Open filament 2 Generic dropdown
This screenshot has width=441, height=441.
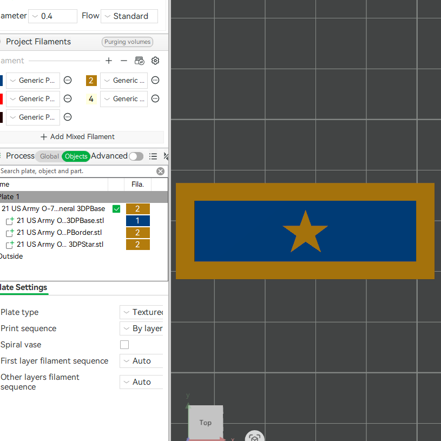tap(124, 81)
